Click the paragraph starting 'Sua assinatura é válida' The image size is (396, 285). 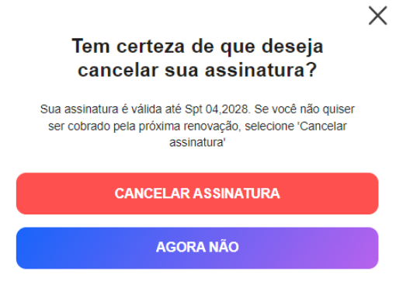click(197, 126)
